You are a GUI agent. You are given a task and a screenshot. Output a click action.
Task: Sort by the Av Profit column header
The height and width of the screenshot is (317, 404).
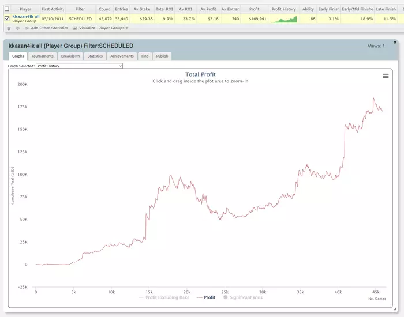208,9
